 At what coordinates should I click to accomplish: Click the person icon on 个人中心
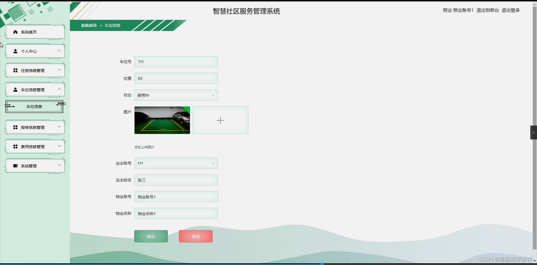click(x=15, y=51)
